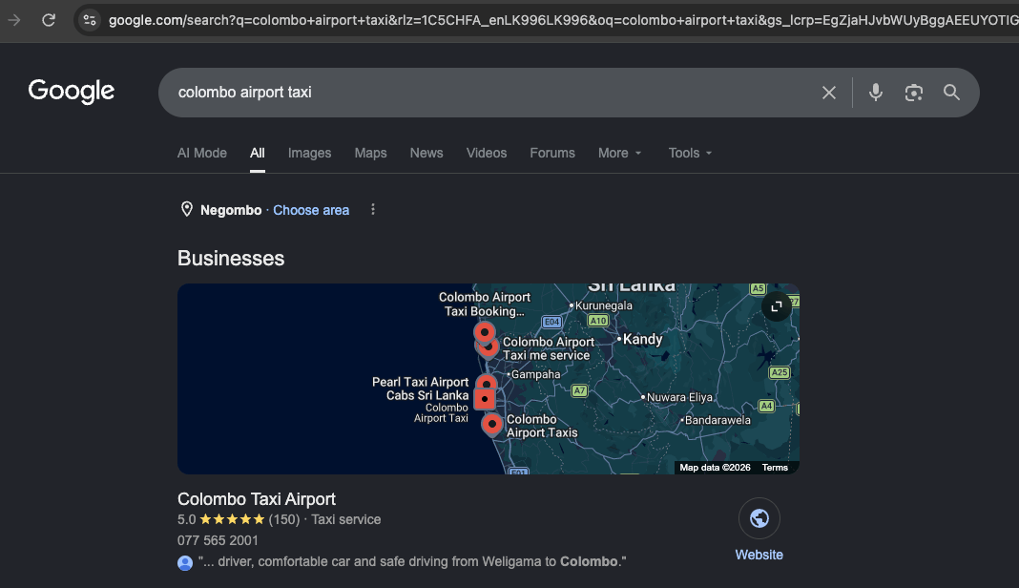Switch to the Forums tab
The image size is (1019, 588).
point(552,153)
